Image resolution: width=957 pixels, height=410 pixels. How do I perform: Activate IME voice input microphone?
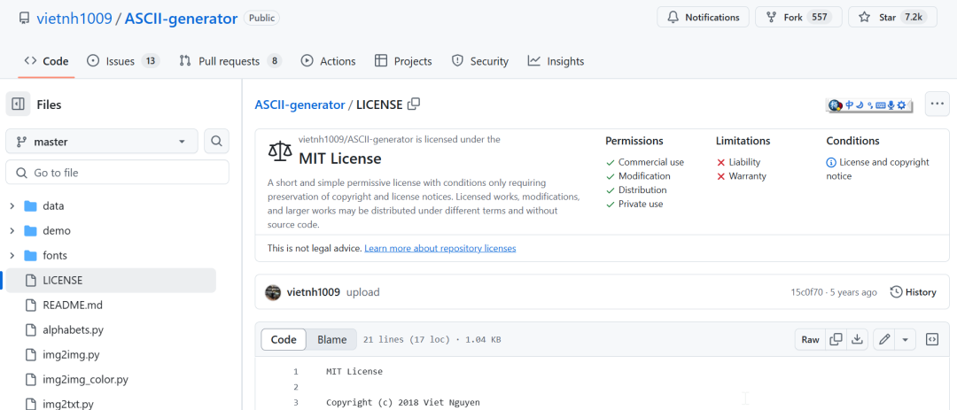[x=891, y=105]
